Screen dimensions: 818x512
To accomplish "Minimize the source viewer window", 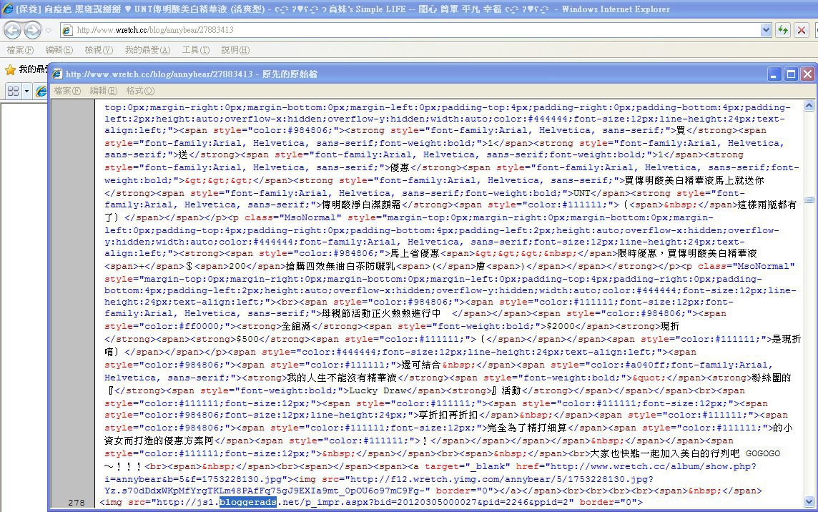I will tap(774, 74).
